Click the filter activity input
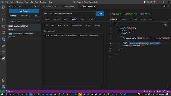This screenshot has width=171, height=96. [22, 21]
